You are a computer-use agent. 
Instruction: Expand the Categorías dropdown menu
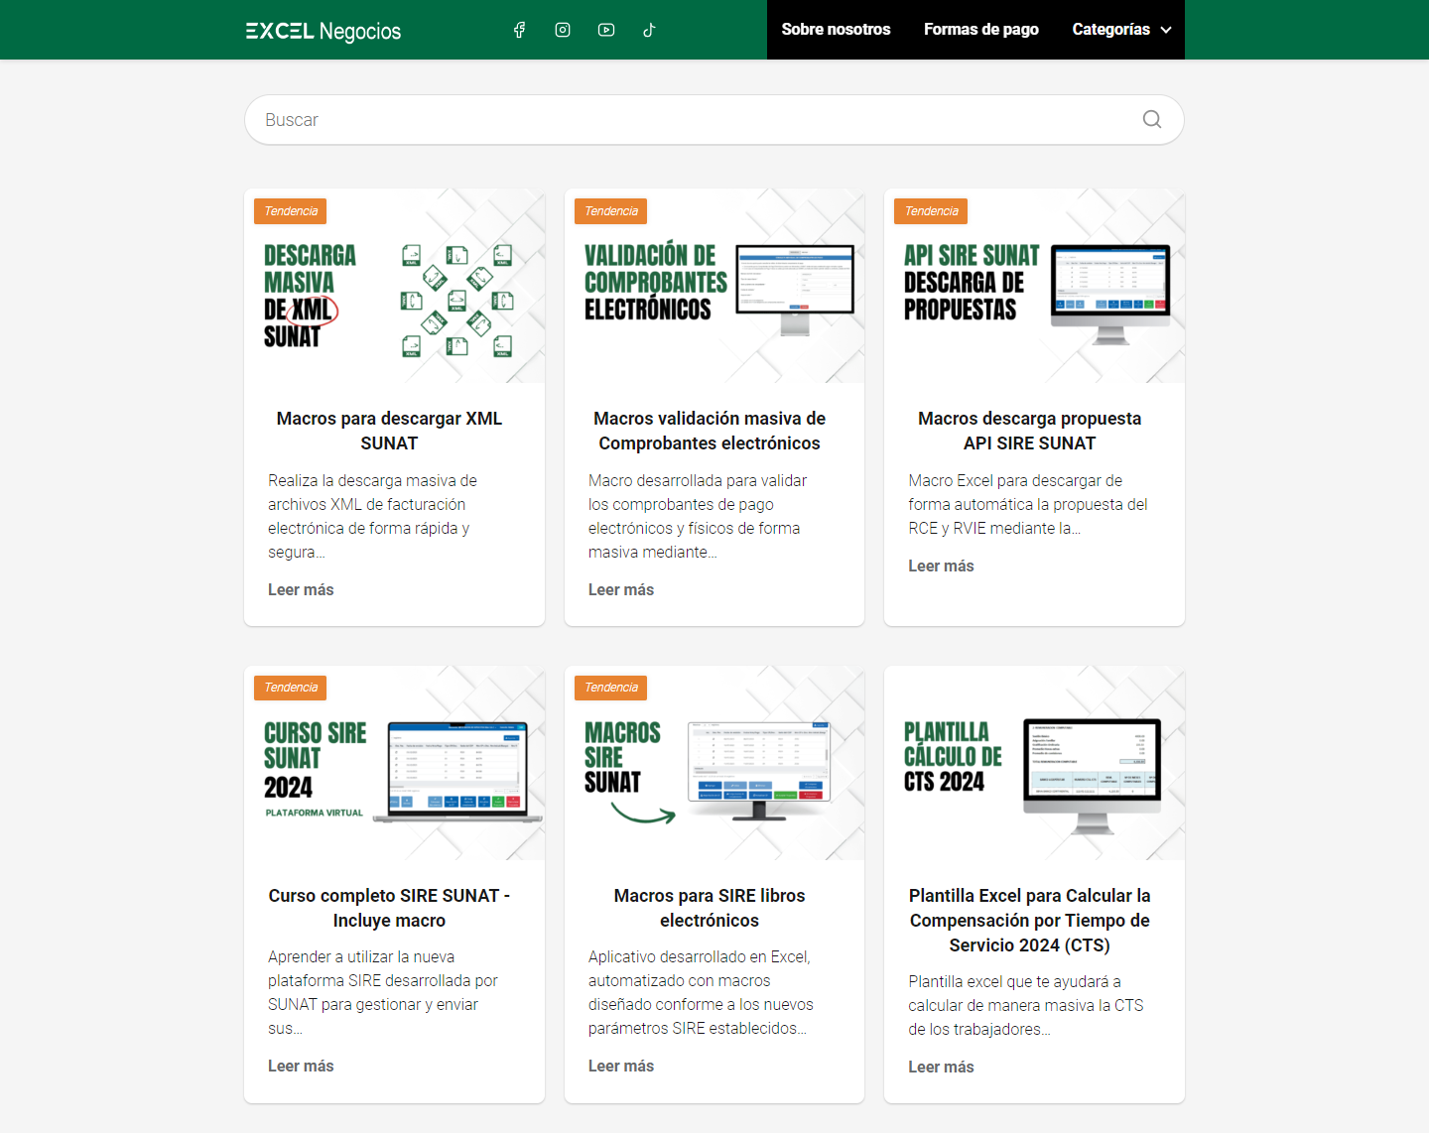click(1121, 30)
